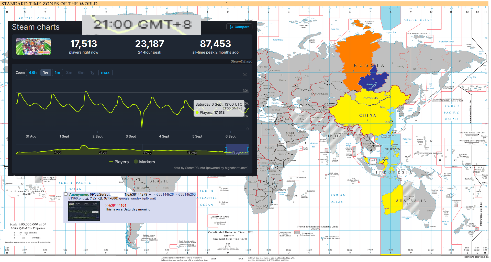Grab the left navigator range handle
The width and height of the screenshot is (491, 262).
(226, 149)
